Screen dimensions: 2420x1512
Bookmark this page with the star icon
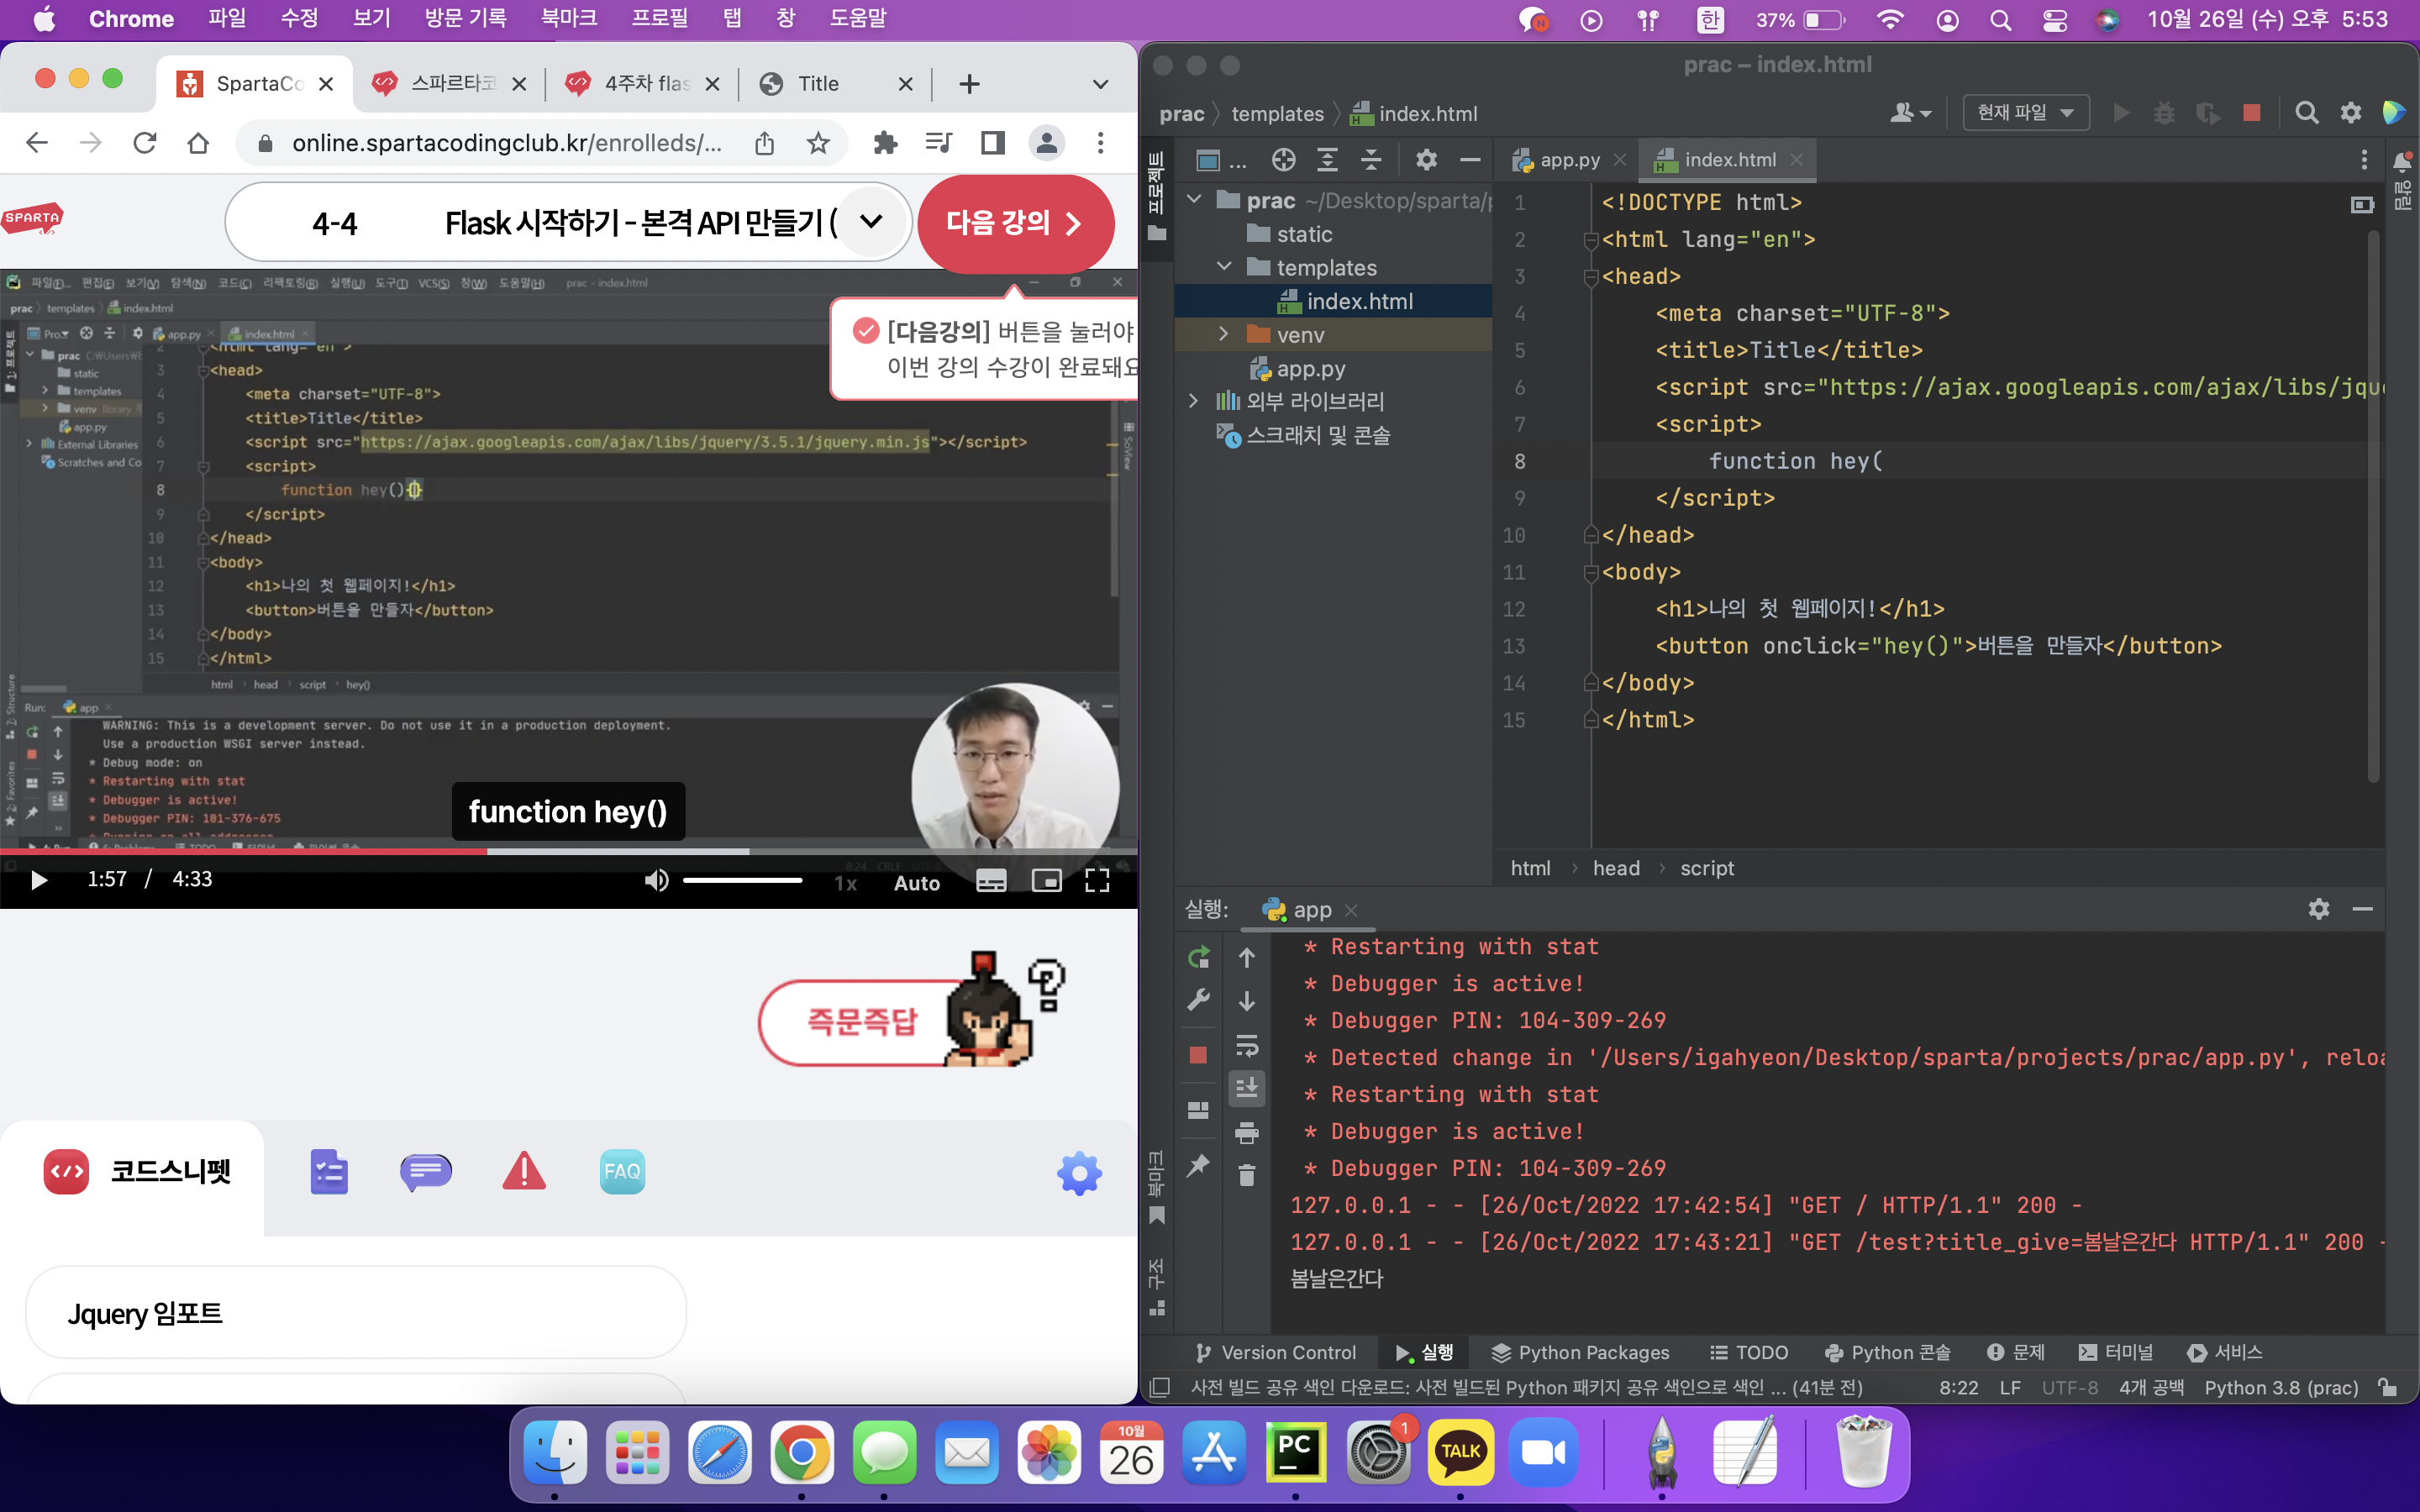pos(818,143)
